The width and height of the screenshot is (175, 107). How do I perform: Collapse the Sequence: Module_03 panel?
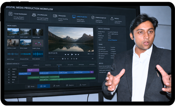point(6,64)
